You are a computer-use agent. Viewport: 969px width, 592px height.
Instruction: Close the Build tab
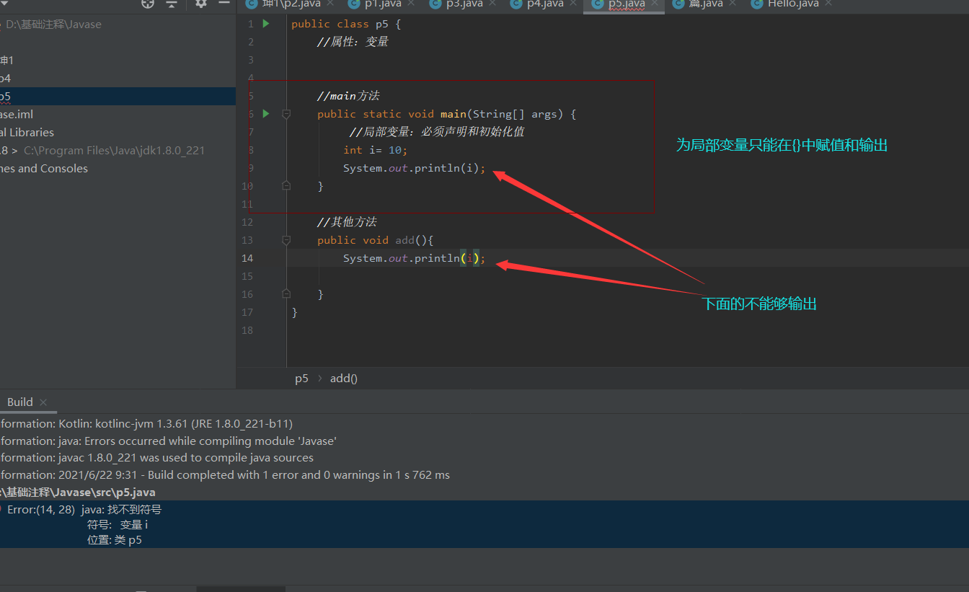[x=43, y=402]
